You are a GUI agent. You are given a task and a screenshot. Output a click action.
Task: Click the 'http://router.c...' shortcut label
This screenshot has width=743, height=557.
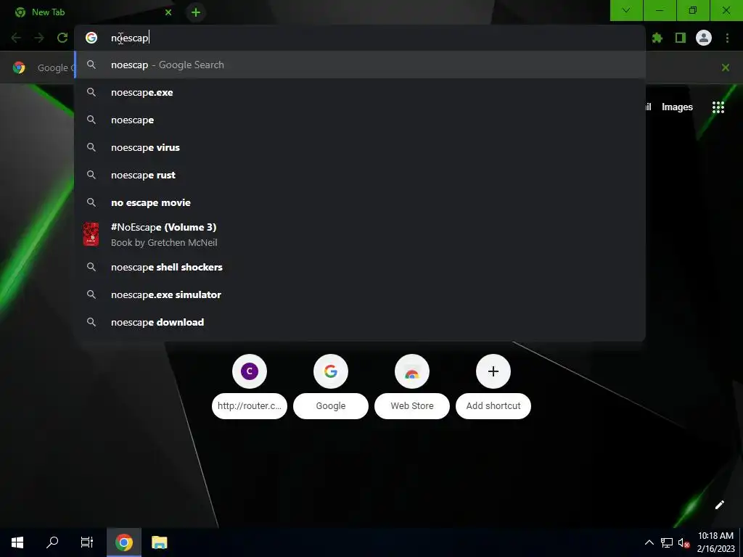pyautogui.click(x=250, y=406)
